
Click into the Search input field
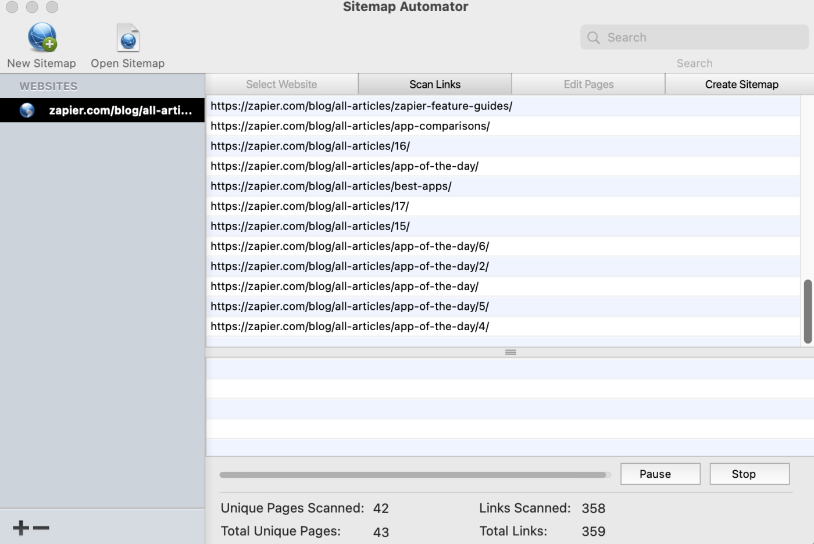[694, 37]
